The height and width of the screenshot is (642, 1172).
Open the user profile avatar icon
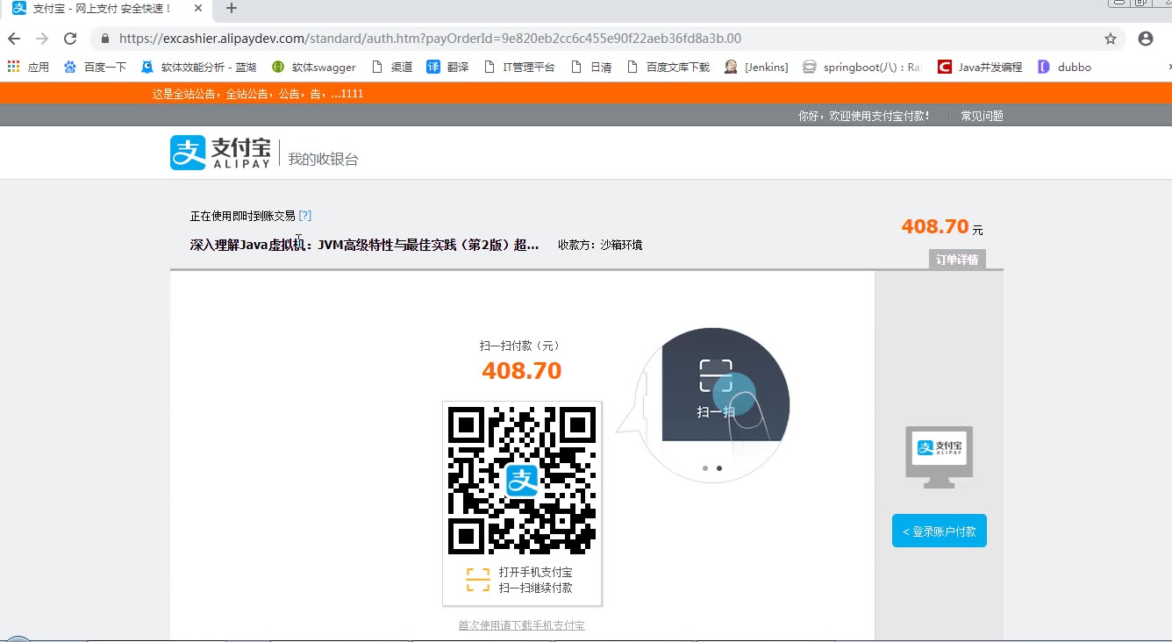(1145, 39)
